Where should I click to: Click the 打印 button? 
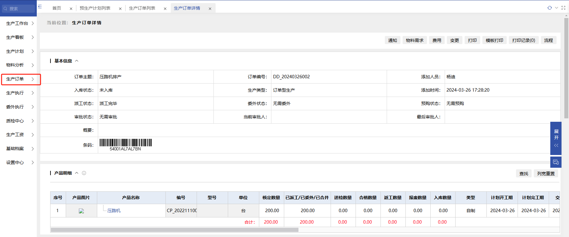(x=472, y=40)
